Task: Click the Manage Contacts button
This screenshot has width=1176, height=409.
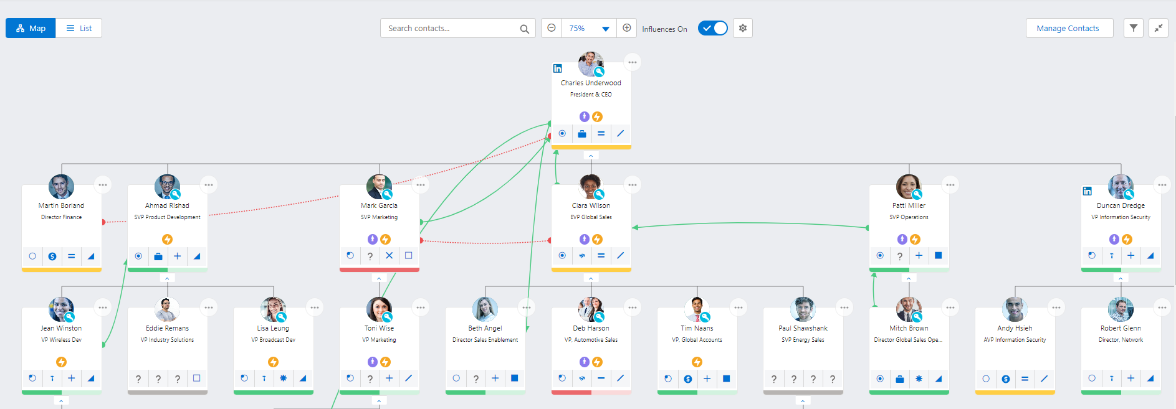Action: [1069, 28]
